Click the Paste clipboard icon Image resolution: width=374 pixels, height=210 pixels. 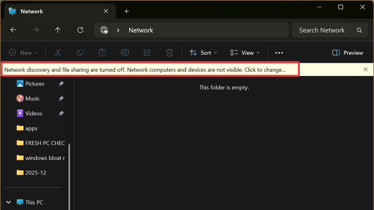tap(103, 53)
